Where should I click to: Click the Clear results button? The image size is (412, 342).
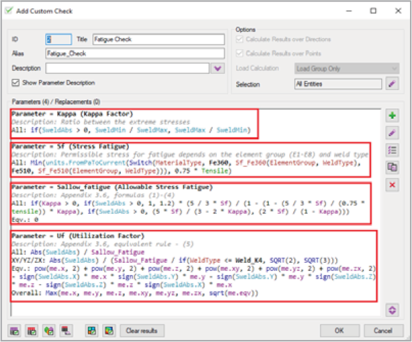tap(142, 330)
